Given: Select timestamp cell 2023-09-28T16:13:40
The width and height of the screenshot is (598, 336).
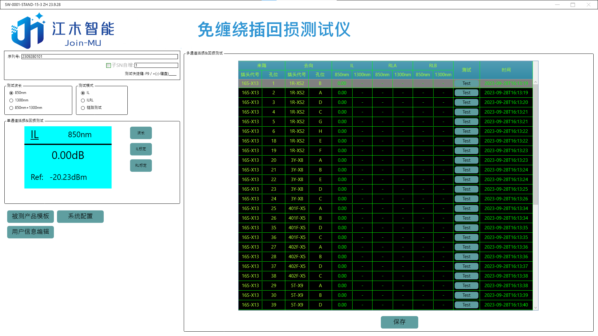Looking at the screenshot, I should point(506,305).
